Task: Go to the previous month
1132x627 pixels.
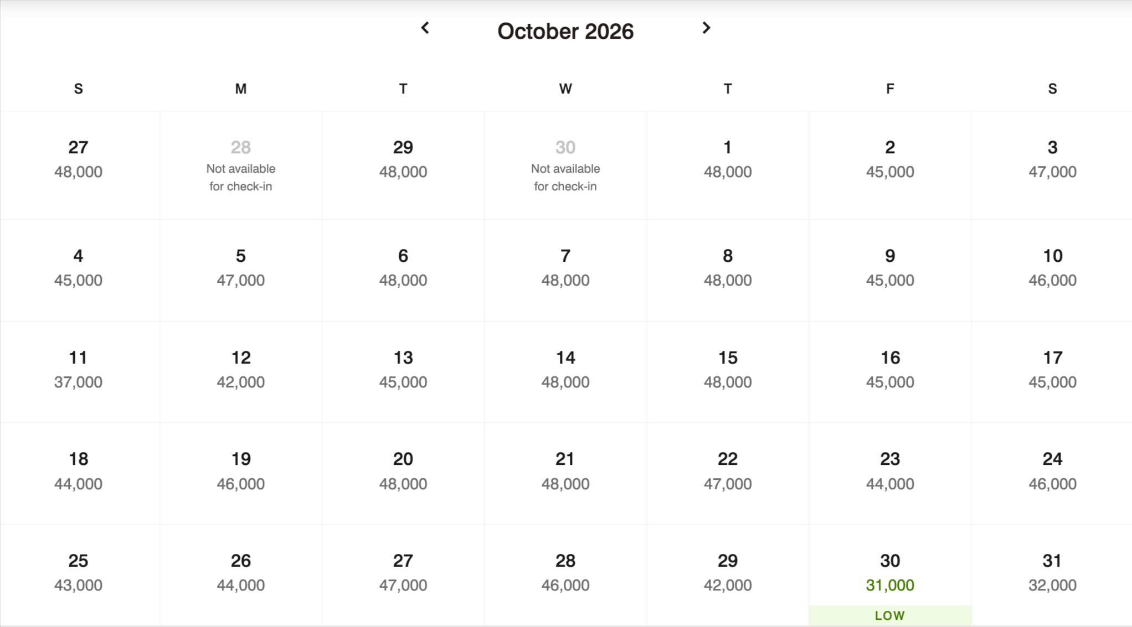Action: [x=425, y=28]
